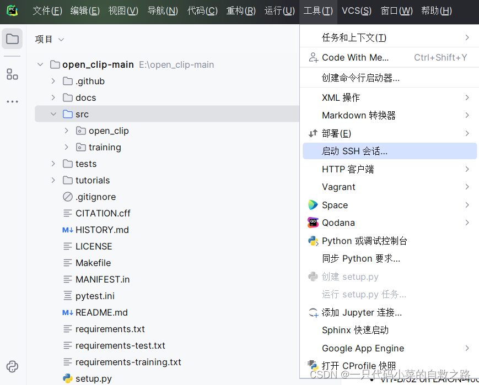Open the 文件(F) menu
The height and width of the screenshot is (385, 479).
coord(47,11)
